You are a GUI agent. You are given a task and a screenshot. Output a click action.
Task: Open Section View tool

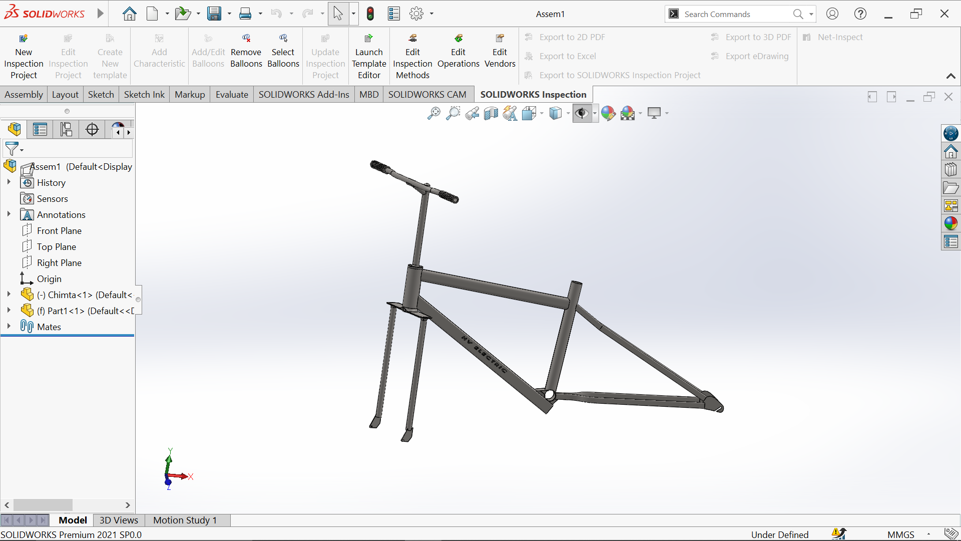click(491, 113)
